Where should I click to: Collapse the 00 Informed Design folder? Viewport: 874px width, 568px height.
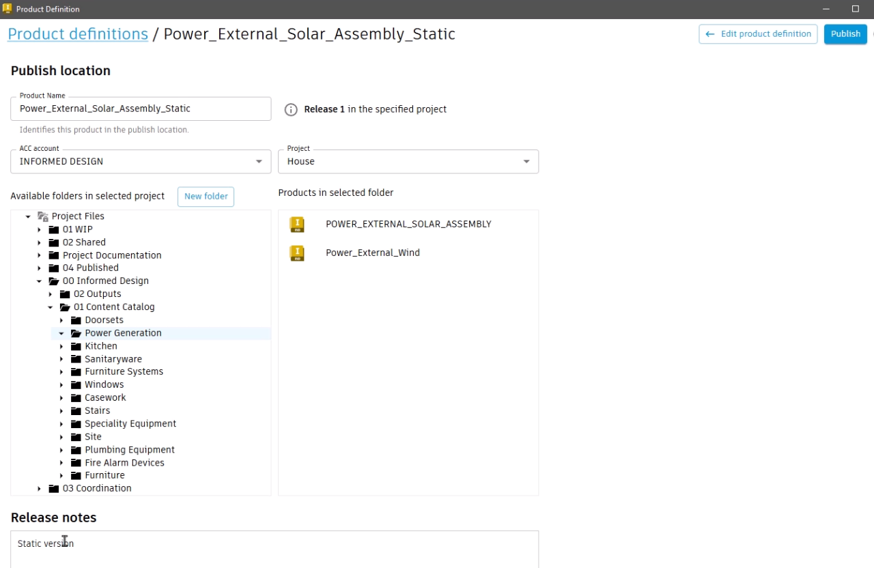[x=39, y=281]
